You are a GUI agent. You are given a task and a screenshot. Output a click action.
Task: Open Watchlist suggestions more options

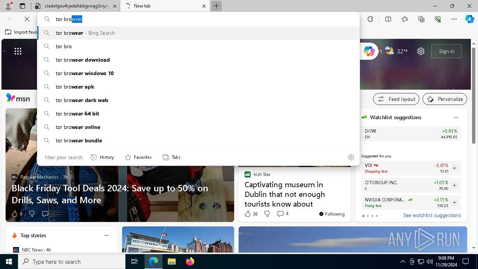(x=456, y=117)
